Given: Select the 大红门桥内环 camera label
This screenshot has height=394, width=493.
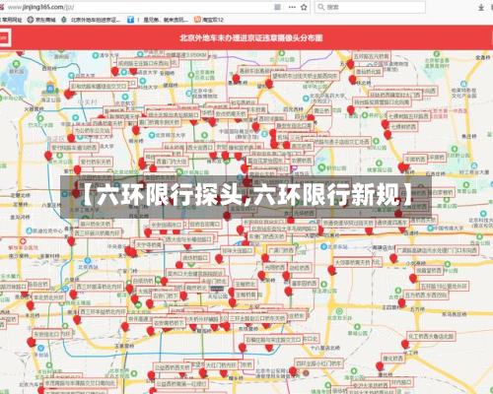Looking at the screenshot, I should click(221, 364).
